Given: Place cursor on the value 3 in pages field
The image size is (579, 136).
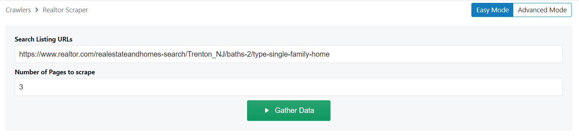Looking at the screenshot, I should [21, 87].
